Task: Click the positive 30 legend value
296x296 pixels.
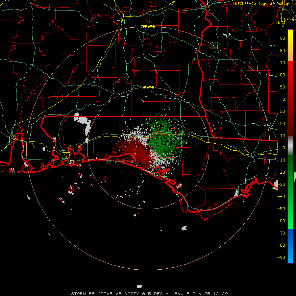Action: pos(283,111)
